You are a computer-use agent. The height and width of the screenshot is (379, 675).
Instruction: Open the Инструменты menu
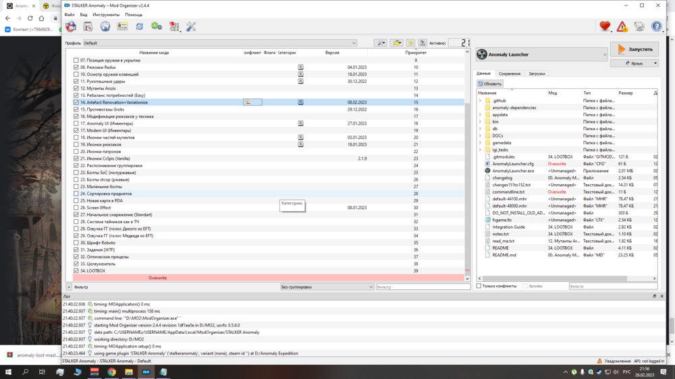pos(106,14)
